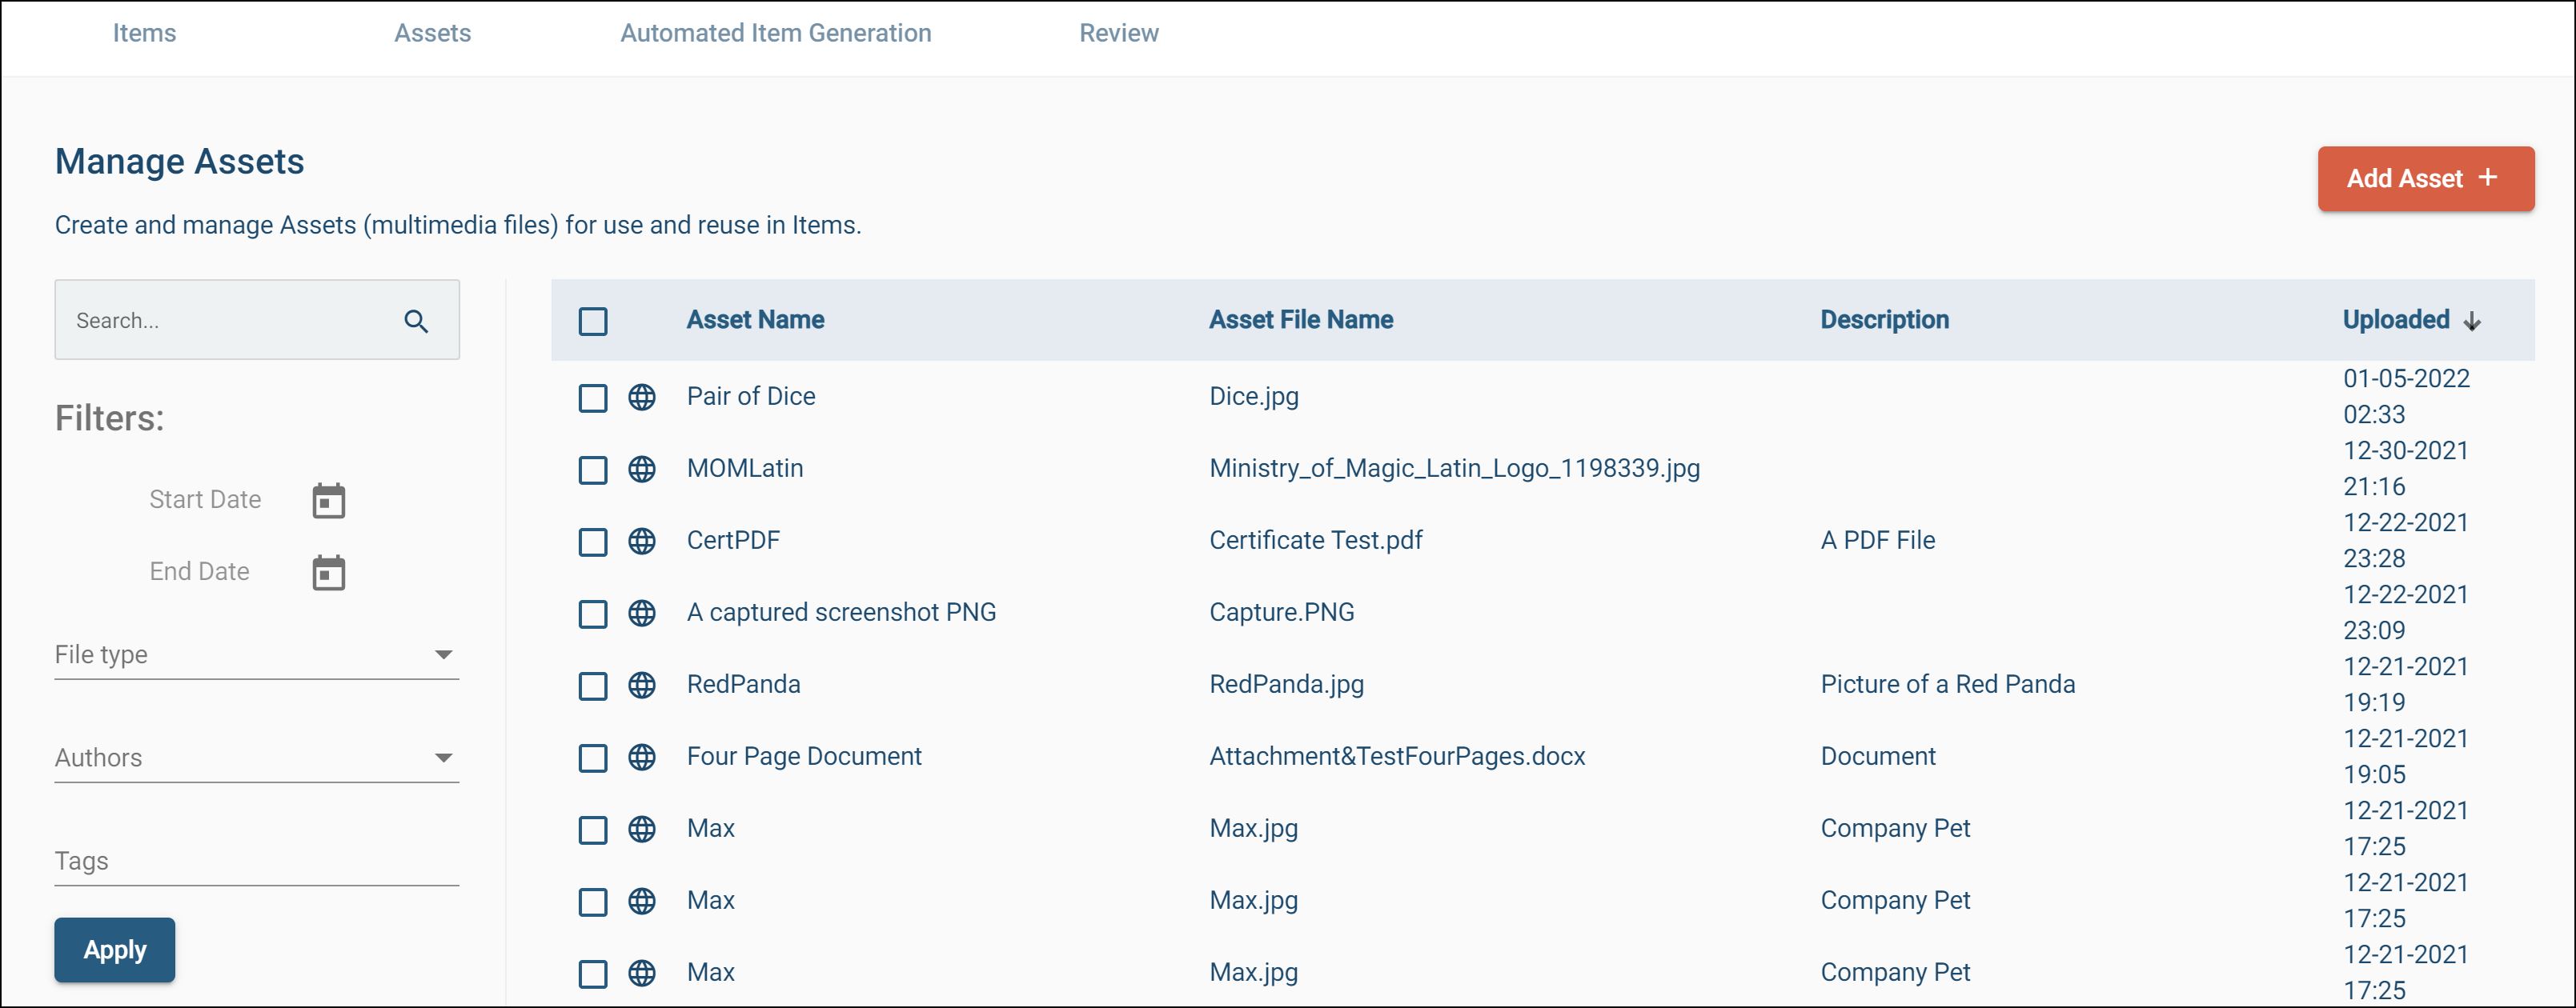2576x1008 pixels.
Task: Click globe icon next to CertPDF
Action: pos(642,542)
